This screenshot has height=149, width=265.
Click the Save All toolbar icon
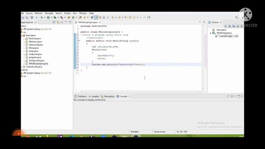[27, 17]
